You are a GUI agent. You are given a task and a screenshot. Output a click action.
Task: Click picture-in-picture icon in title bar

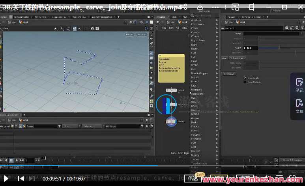click(235, 7)
